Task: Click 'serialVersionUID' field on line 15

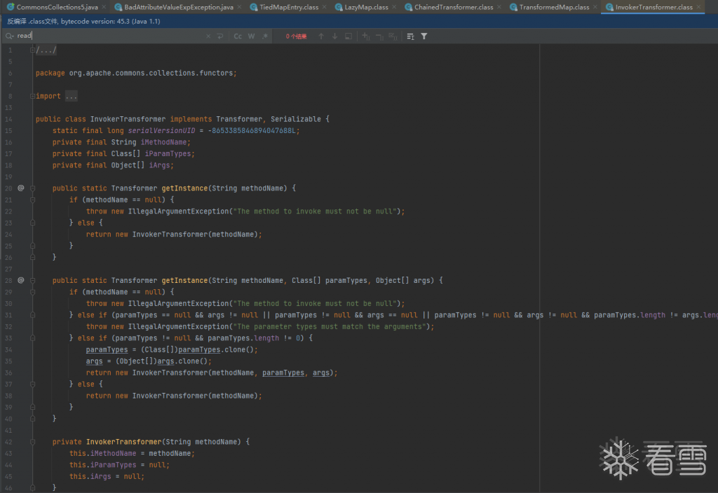Action: point(161,131)
